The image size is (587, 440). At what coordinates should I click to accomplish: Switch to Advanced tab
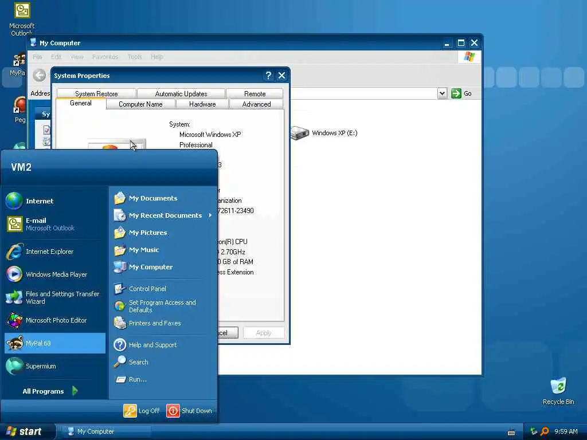(x=256, y=104)
